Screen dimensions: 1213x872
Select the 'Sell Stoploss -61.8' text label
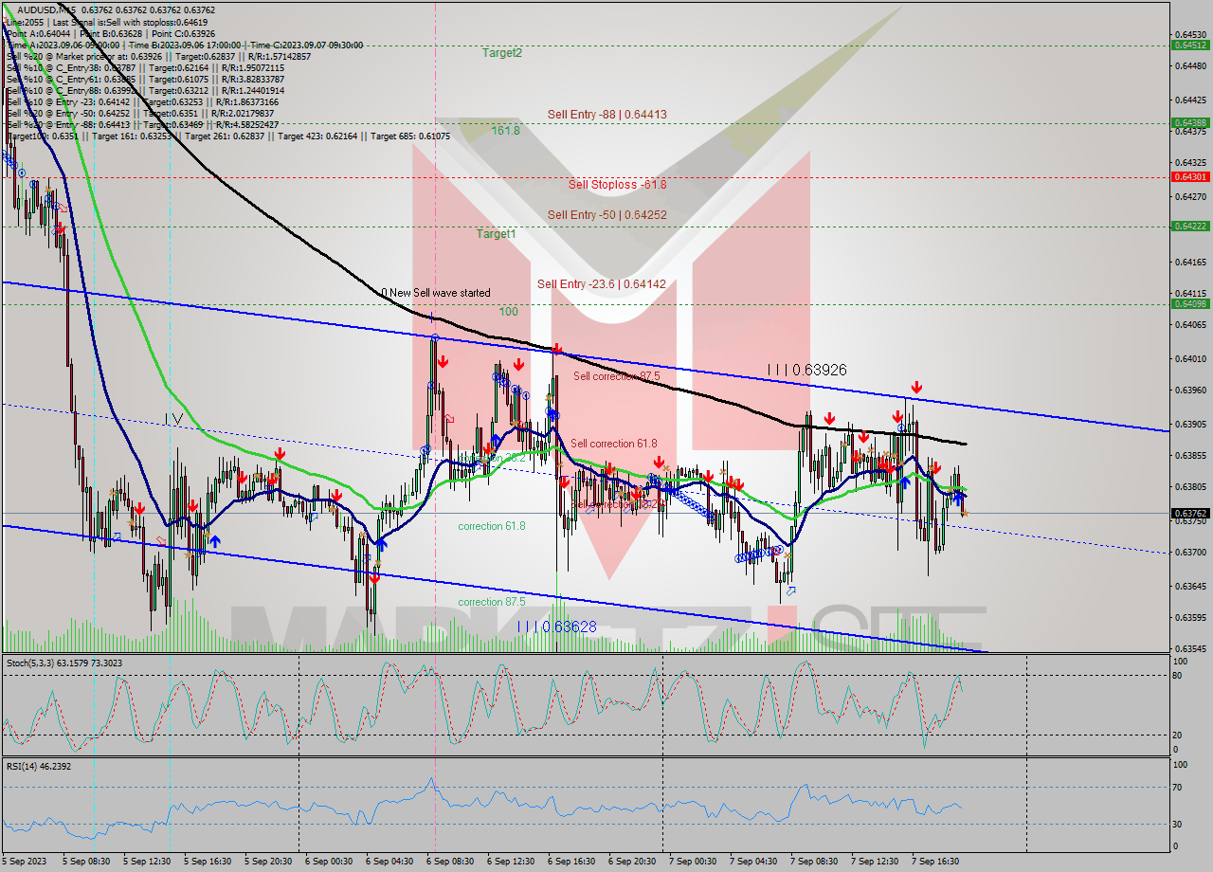click(x=616, y=184)
